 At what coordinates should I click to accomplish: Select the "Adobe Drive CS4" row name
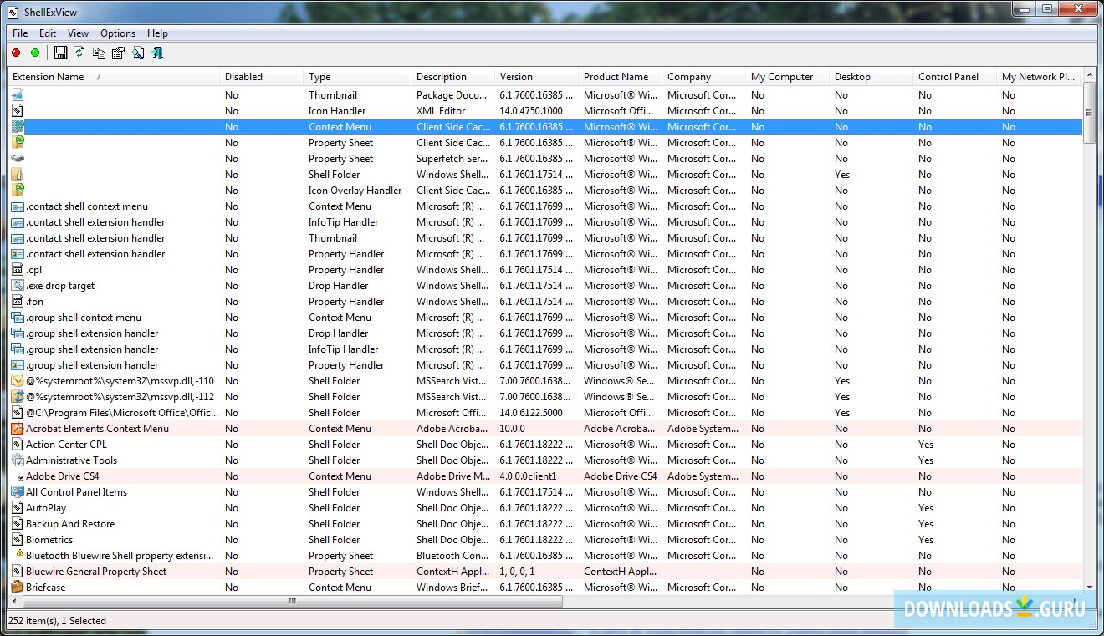coord(62,476)
